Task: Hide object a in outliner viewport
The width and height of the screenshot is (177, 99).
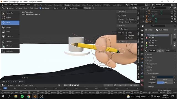Action: 172,16
